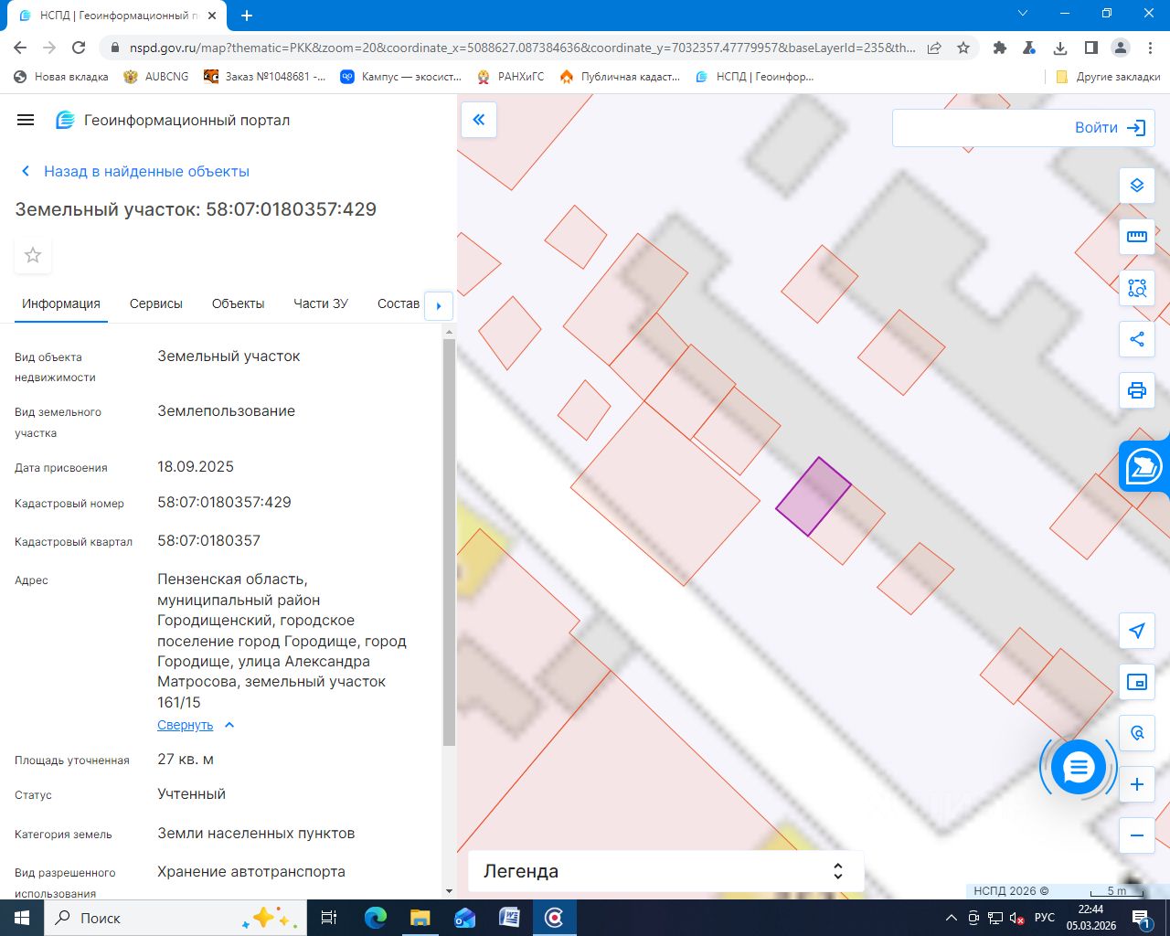Switch keyboard language via РУС indicator

click(1045, 918)
